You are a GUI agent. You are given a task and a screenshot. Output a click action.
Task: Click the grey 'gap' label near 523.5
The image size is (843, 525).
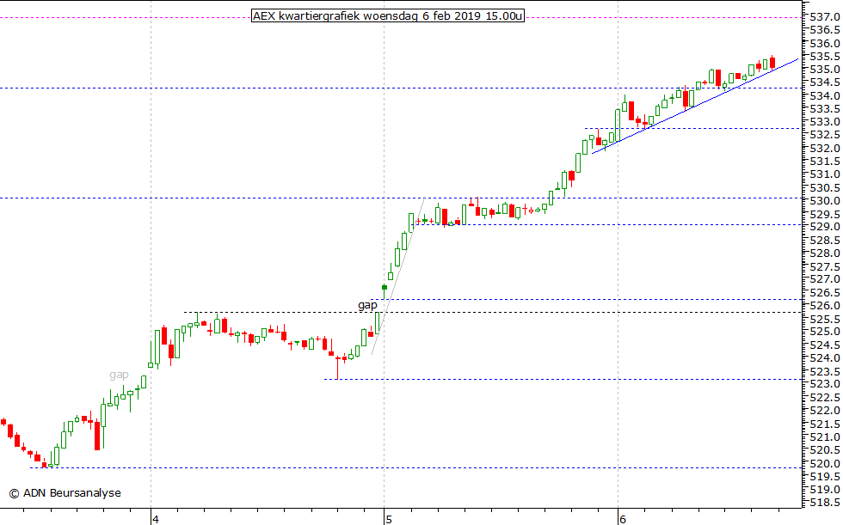tap(119, 375)
